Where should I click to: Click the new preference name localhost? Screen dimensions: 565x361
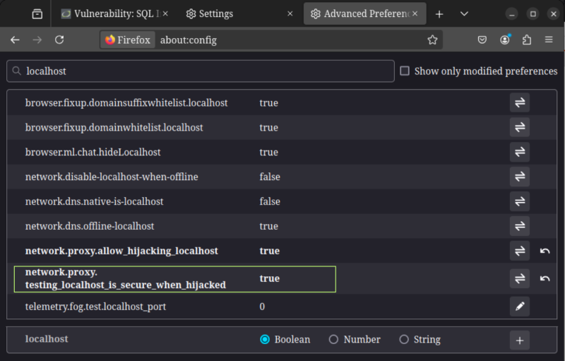point(47,339)
